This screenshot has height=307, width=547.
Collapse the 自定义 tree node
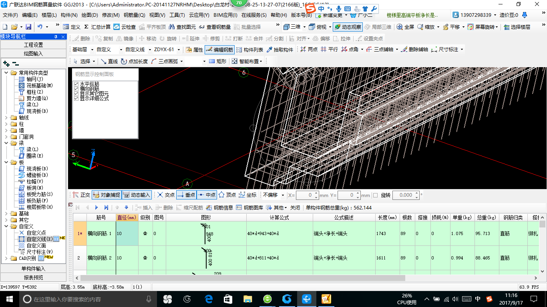click(x=6, y=226)
